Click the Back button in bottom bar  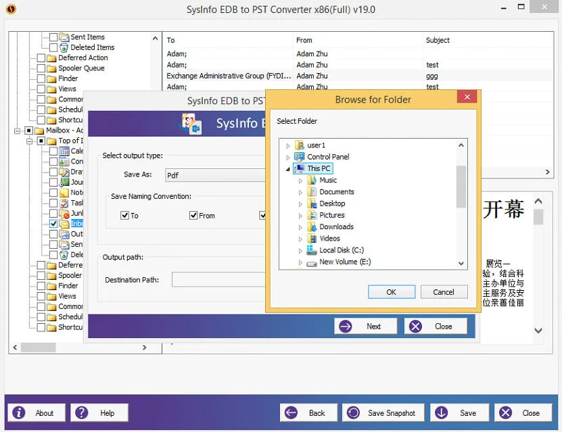click(x=308, y=413)
